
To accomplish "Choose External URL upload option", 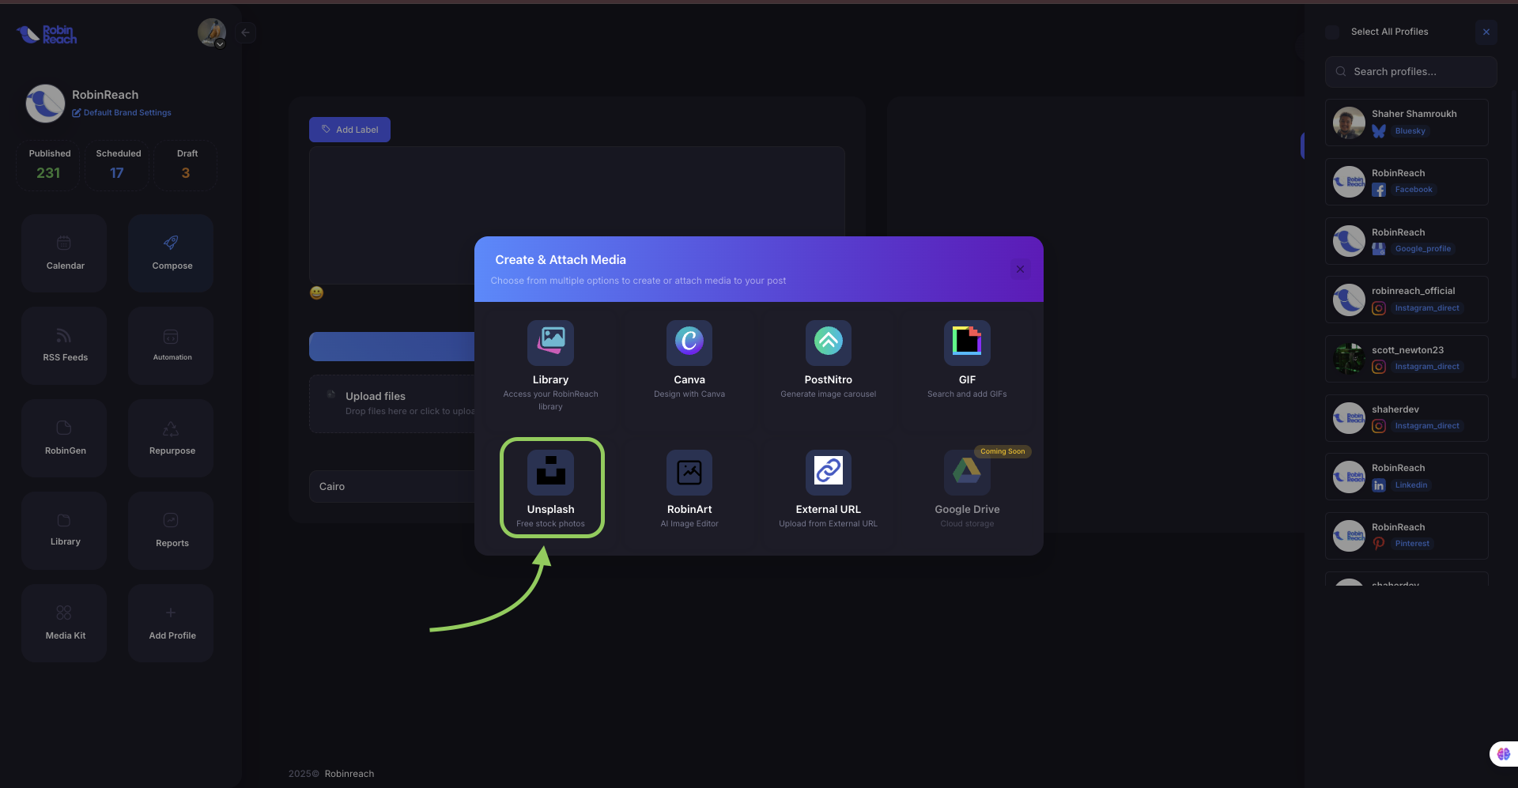I will tap(829, 488).
